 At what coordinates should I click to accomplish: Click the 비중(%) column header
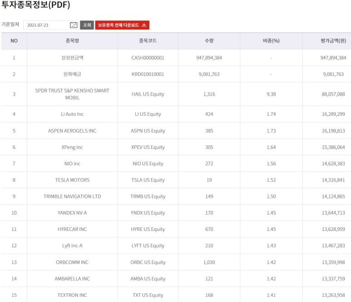[271, 41]
